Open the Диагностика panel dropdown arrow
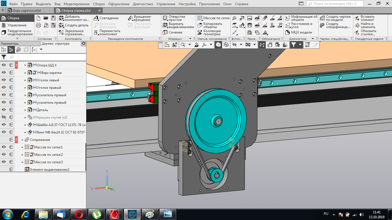392x220 pixels. pyautogui.click(x=313, y=39)
